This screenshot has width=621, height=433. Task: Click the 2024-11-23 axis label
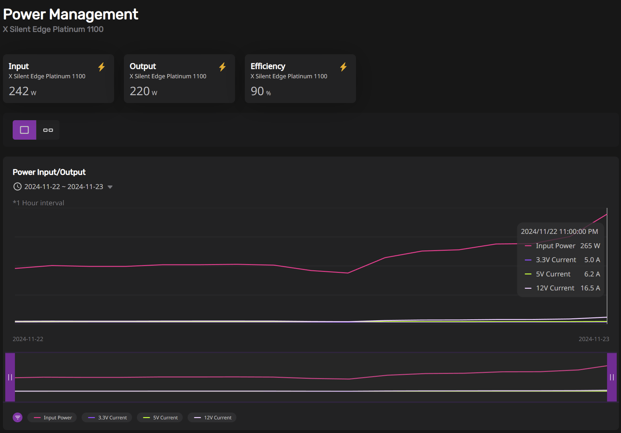pos(594,339)
